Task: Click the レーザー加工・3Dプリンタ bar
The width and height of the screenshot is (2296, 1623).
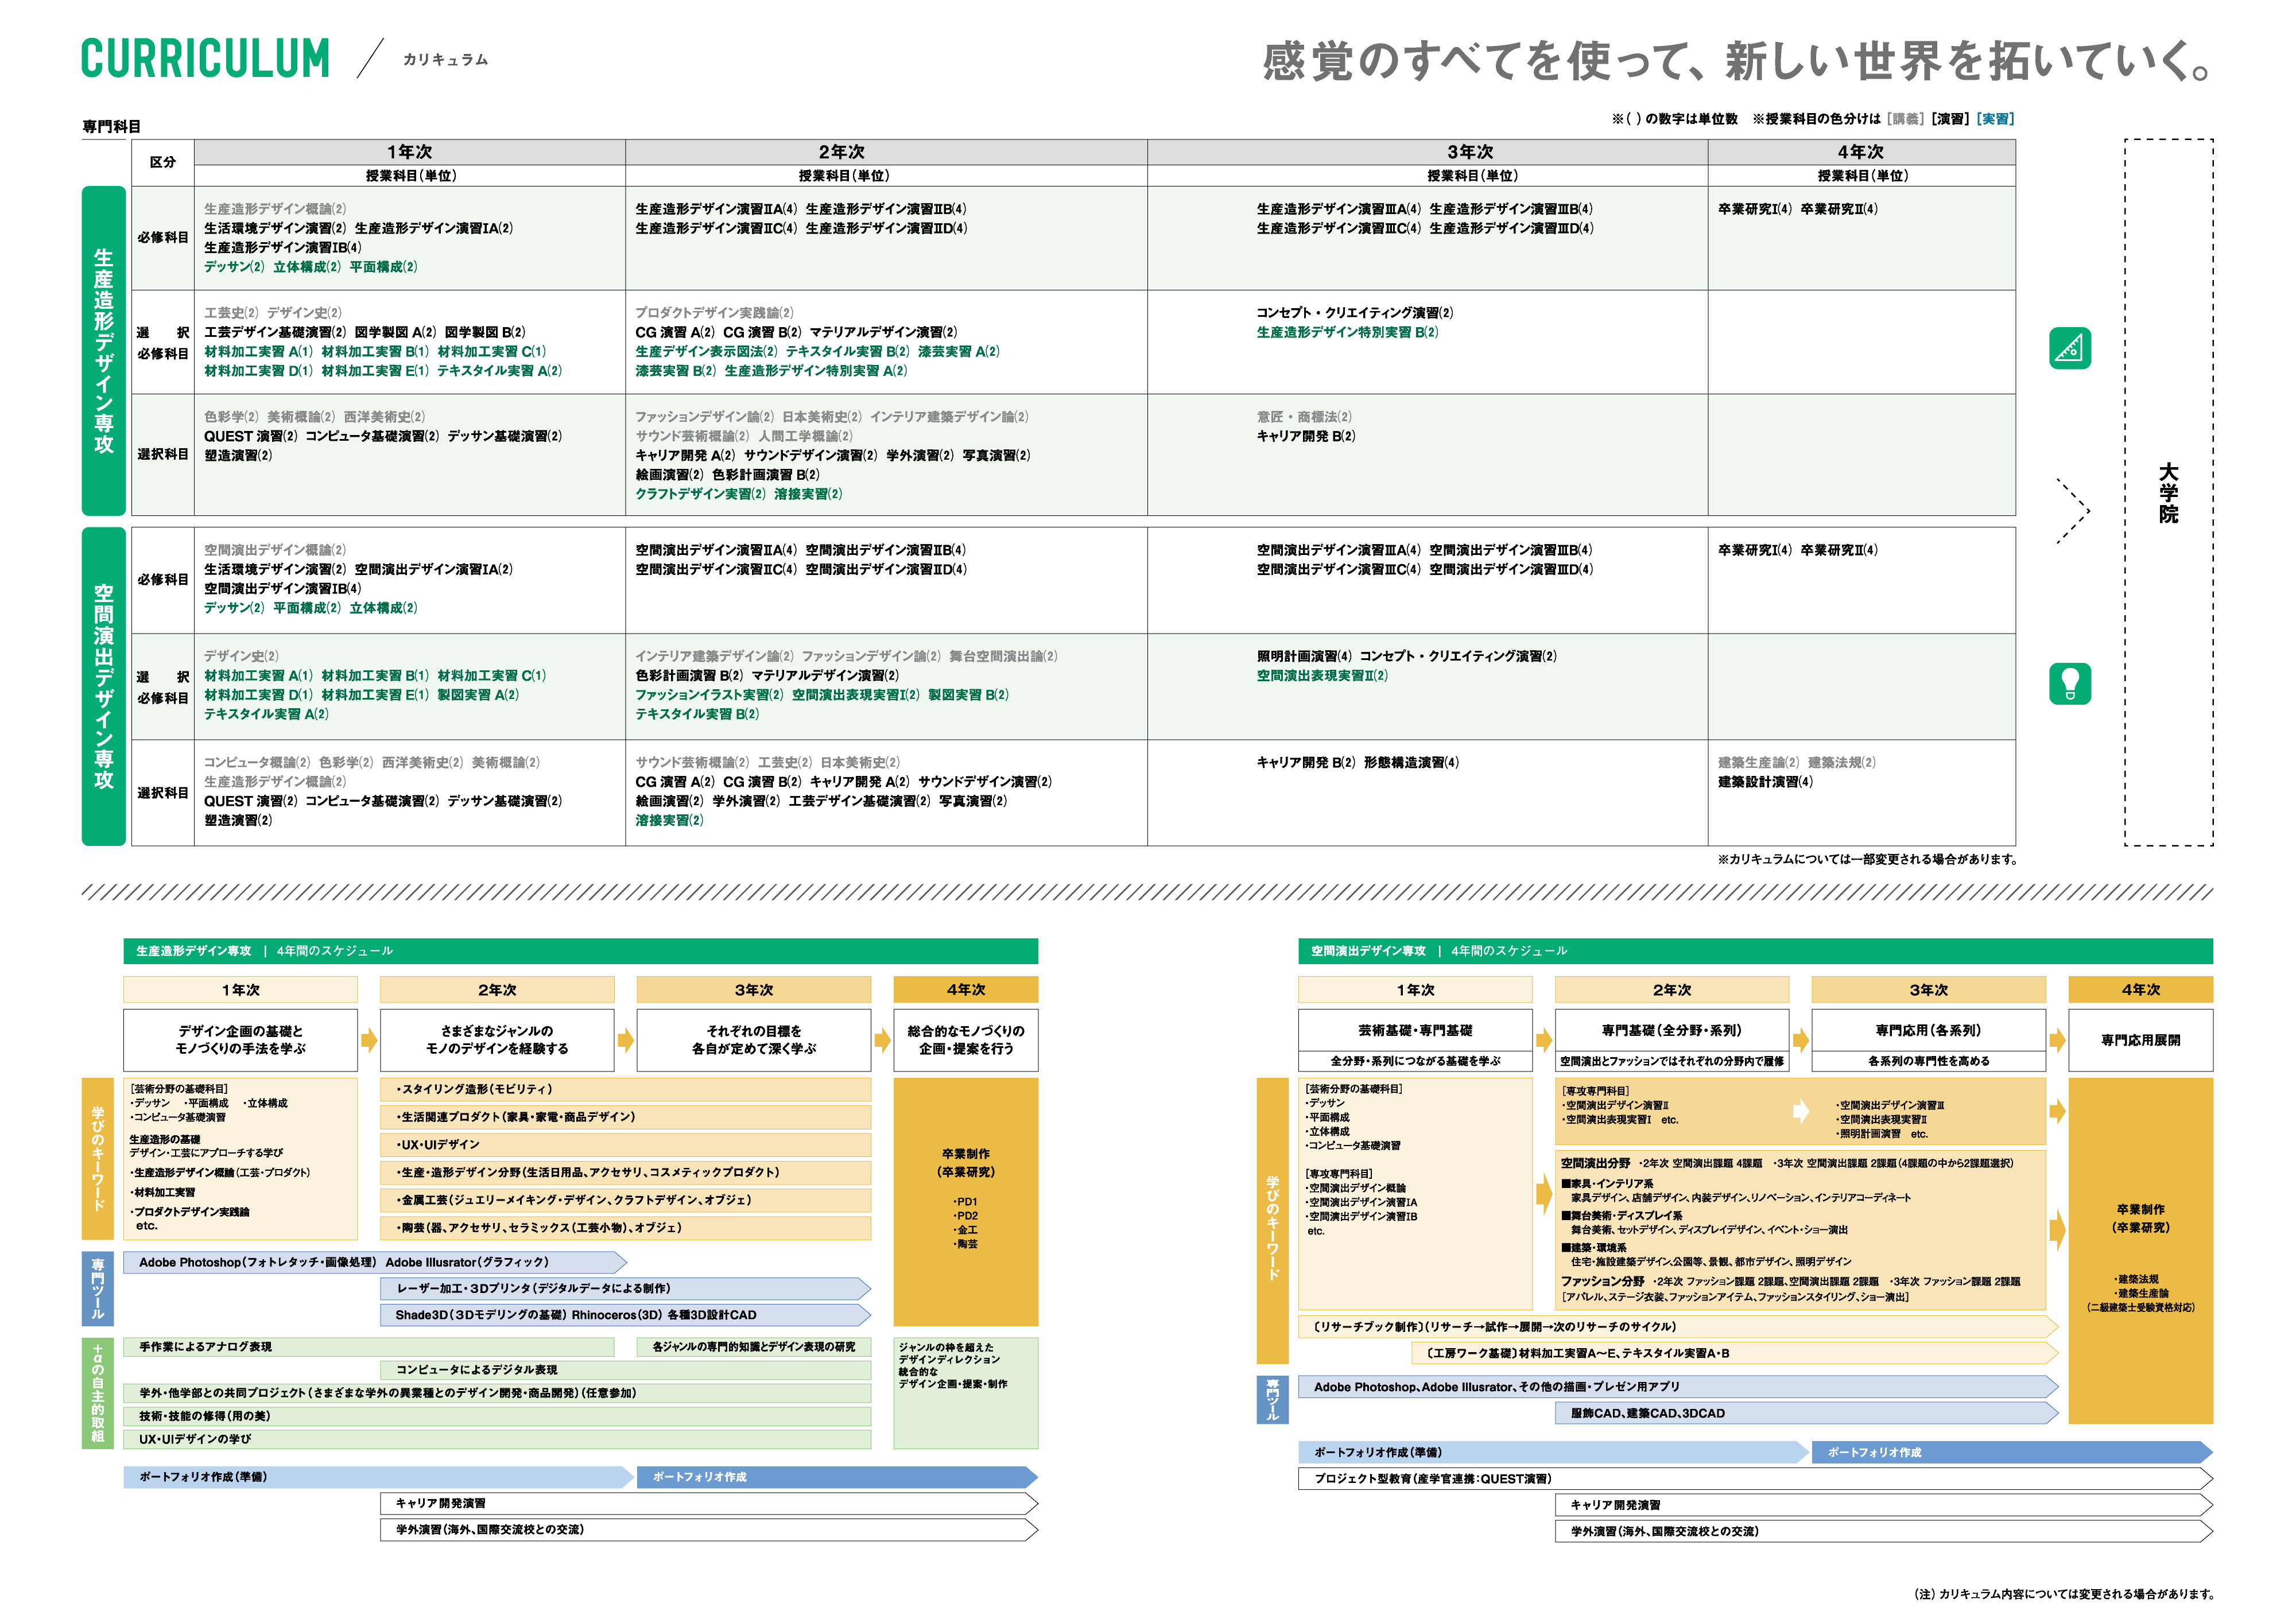Action: point(625,1289)
